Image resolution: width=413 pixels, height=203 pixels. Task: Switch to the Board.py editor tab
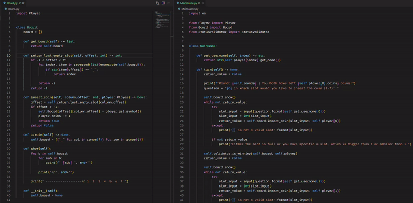click(x=12, y=3)
